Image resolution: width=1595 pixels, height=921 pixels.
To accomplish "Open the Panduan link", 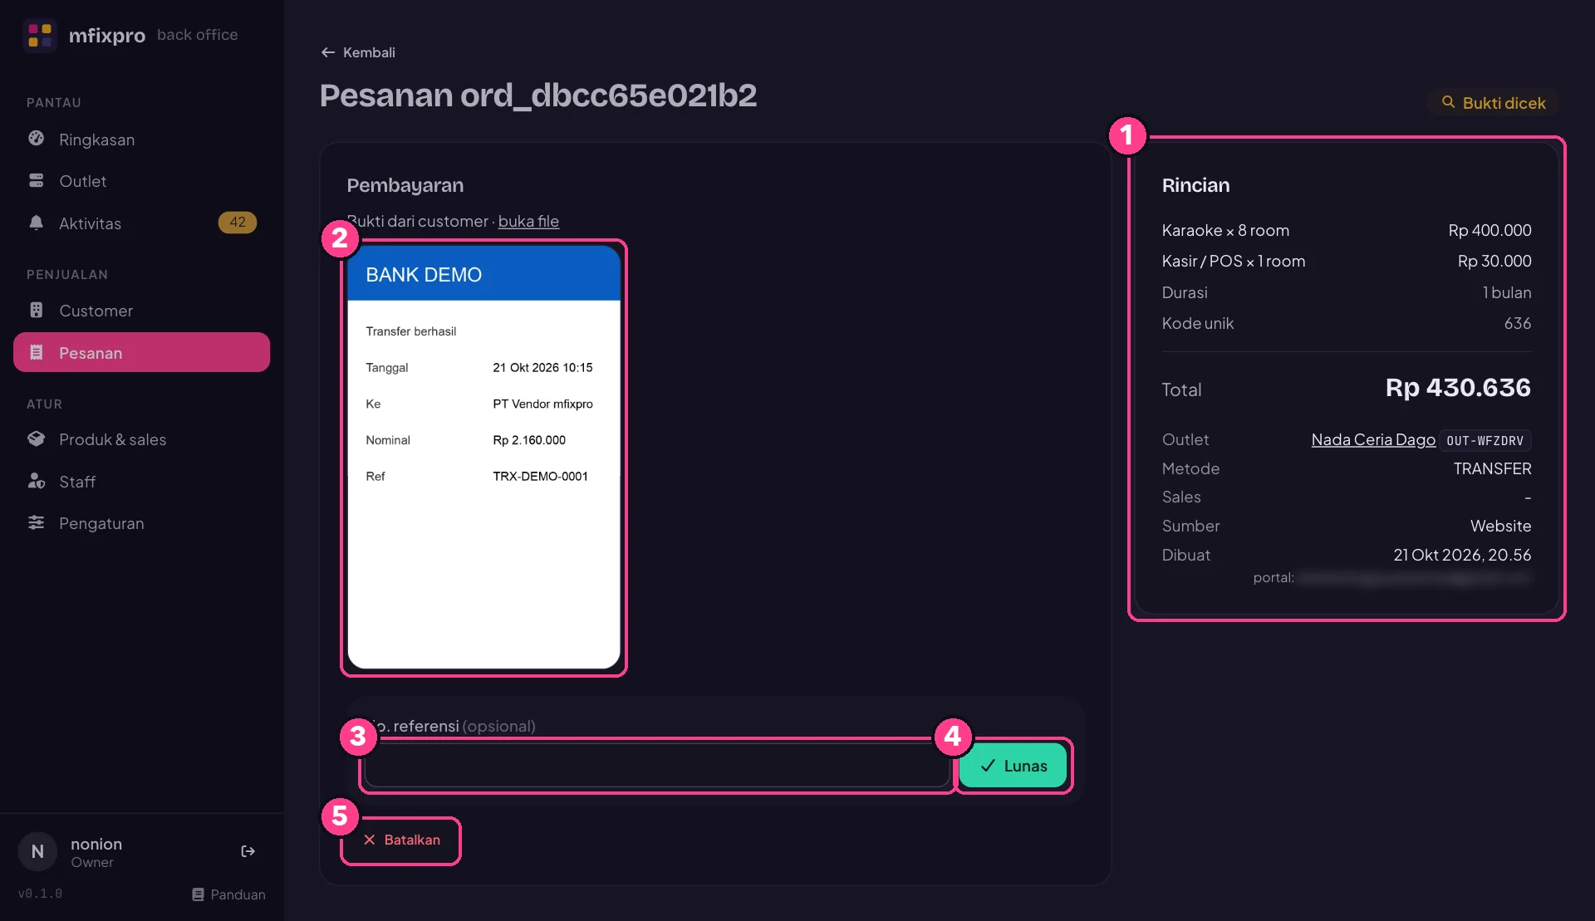I will tap(228, 894).
